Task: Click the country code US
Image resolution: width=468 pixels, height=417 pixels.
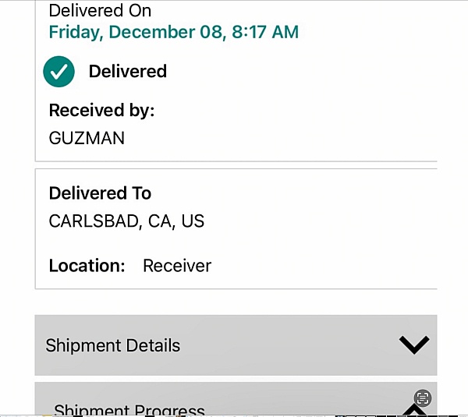Action: 193,221
